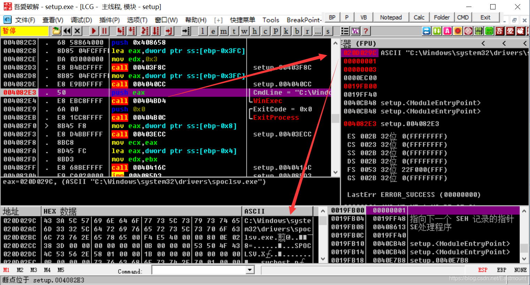Click the red target-circle plugin icon
Image resolution: width=530 pixels, height=285 pixels.
pyautogui.click(x=468, y=31)
